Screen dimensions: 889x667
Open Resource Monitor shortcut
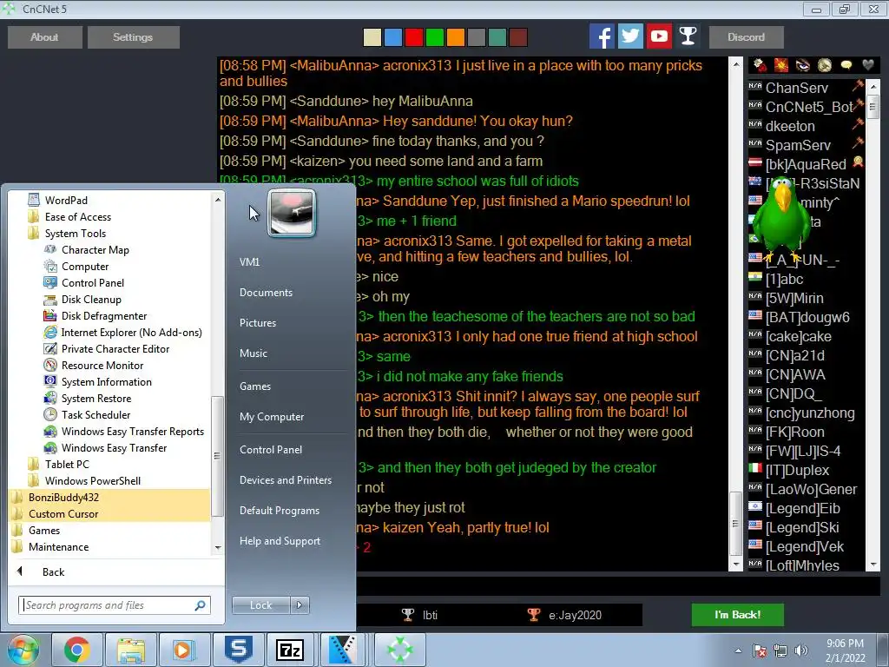point(102,366)
